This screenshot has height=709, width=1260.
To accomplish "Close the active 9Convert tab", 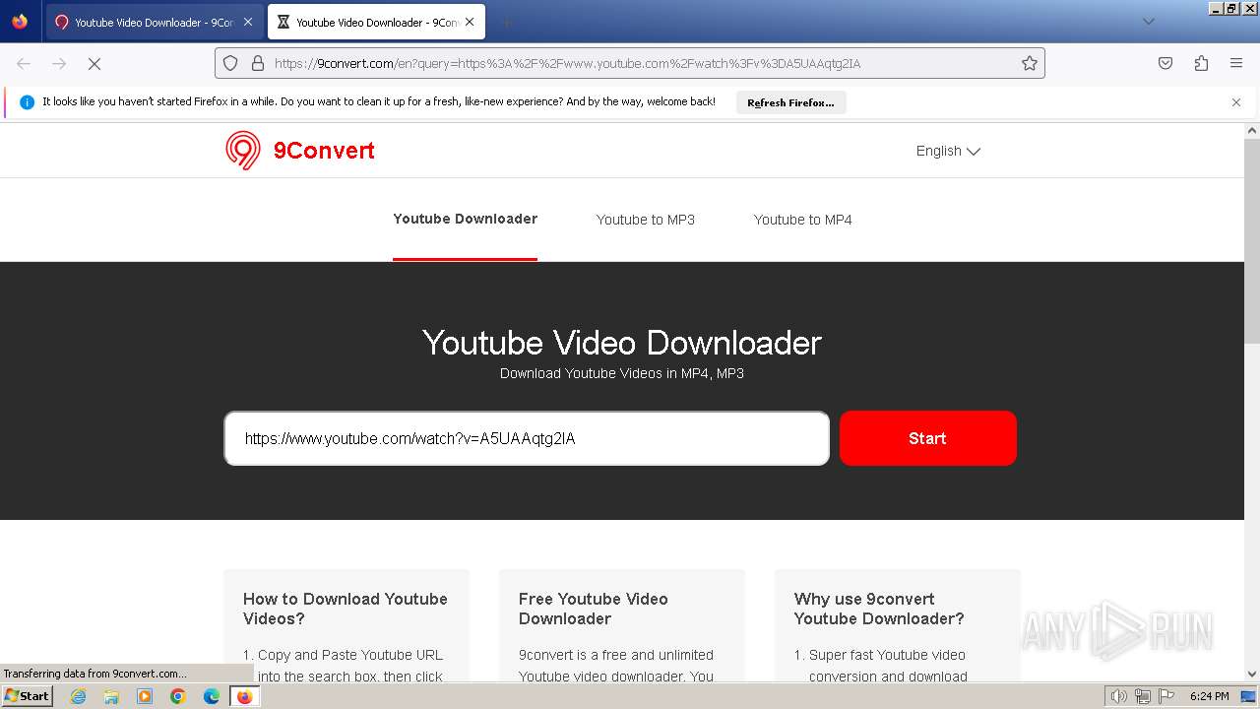I will pyautogui.click(x=470, y=22).
